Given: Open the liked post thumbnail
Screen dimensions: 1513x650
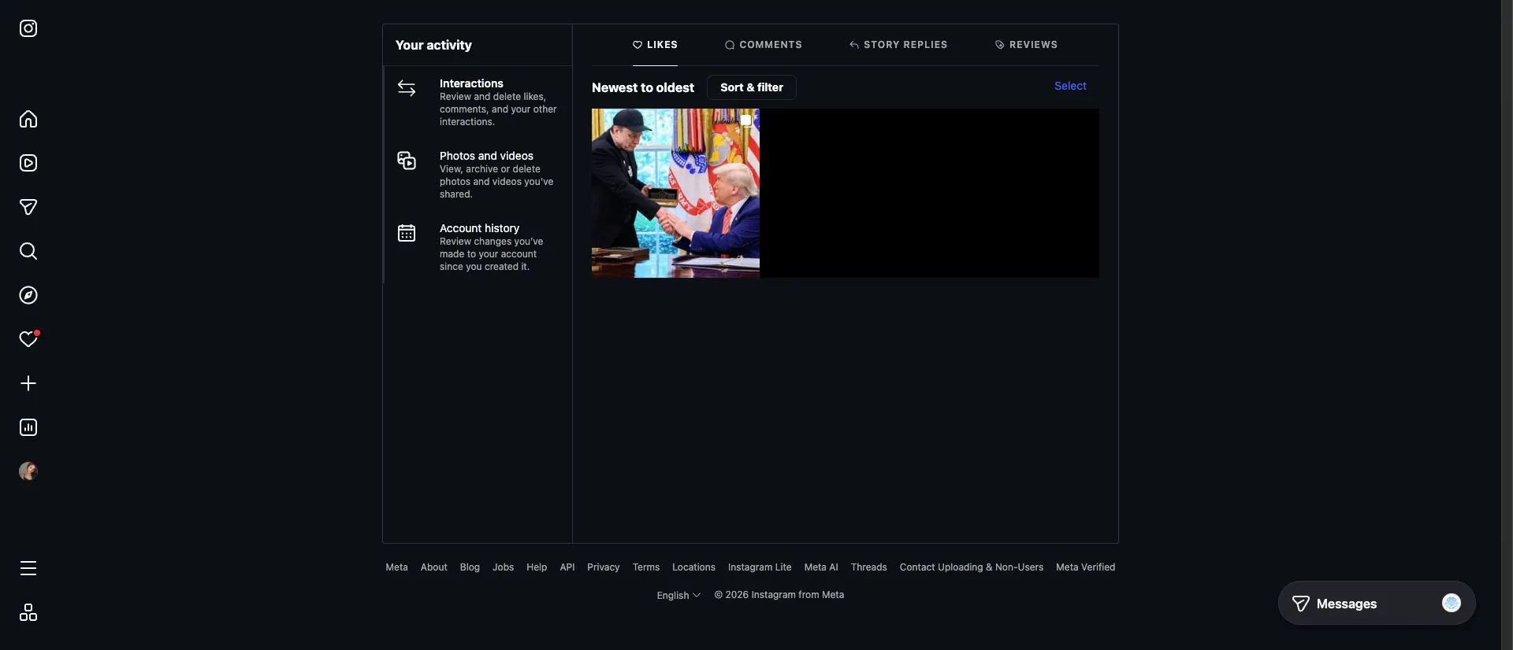Looking at the screenshot, I should tap(675, 194).
